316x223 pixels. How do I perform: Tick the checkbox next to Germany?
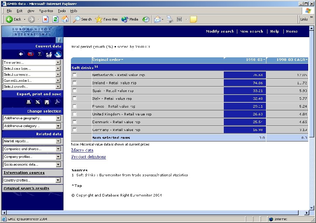[x=75, y=130]
